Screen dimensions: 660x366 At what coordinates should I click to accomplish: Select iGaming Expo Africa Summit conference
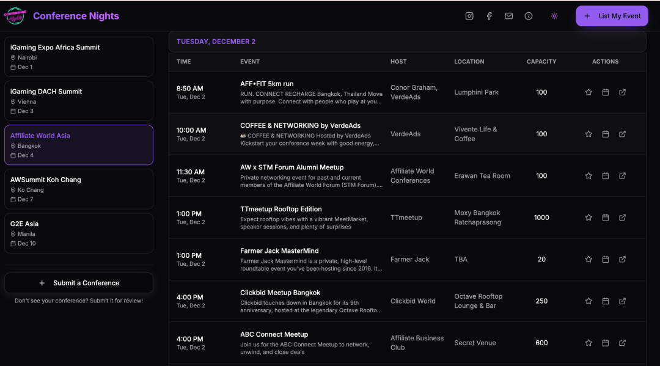point(79,57)
